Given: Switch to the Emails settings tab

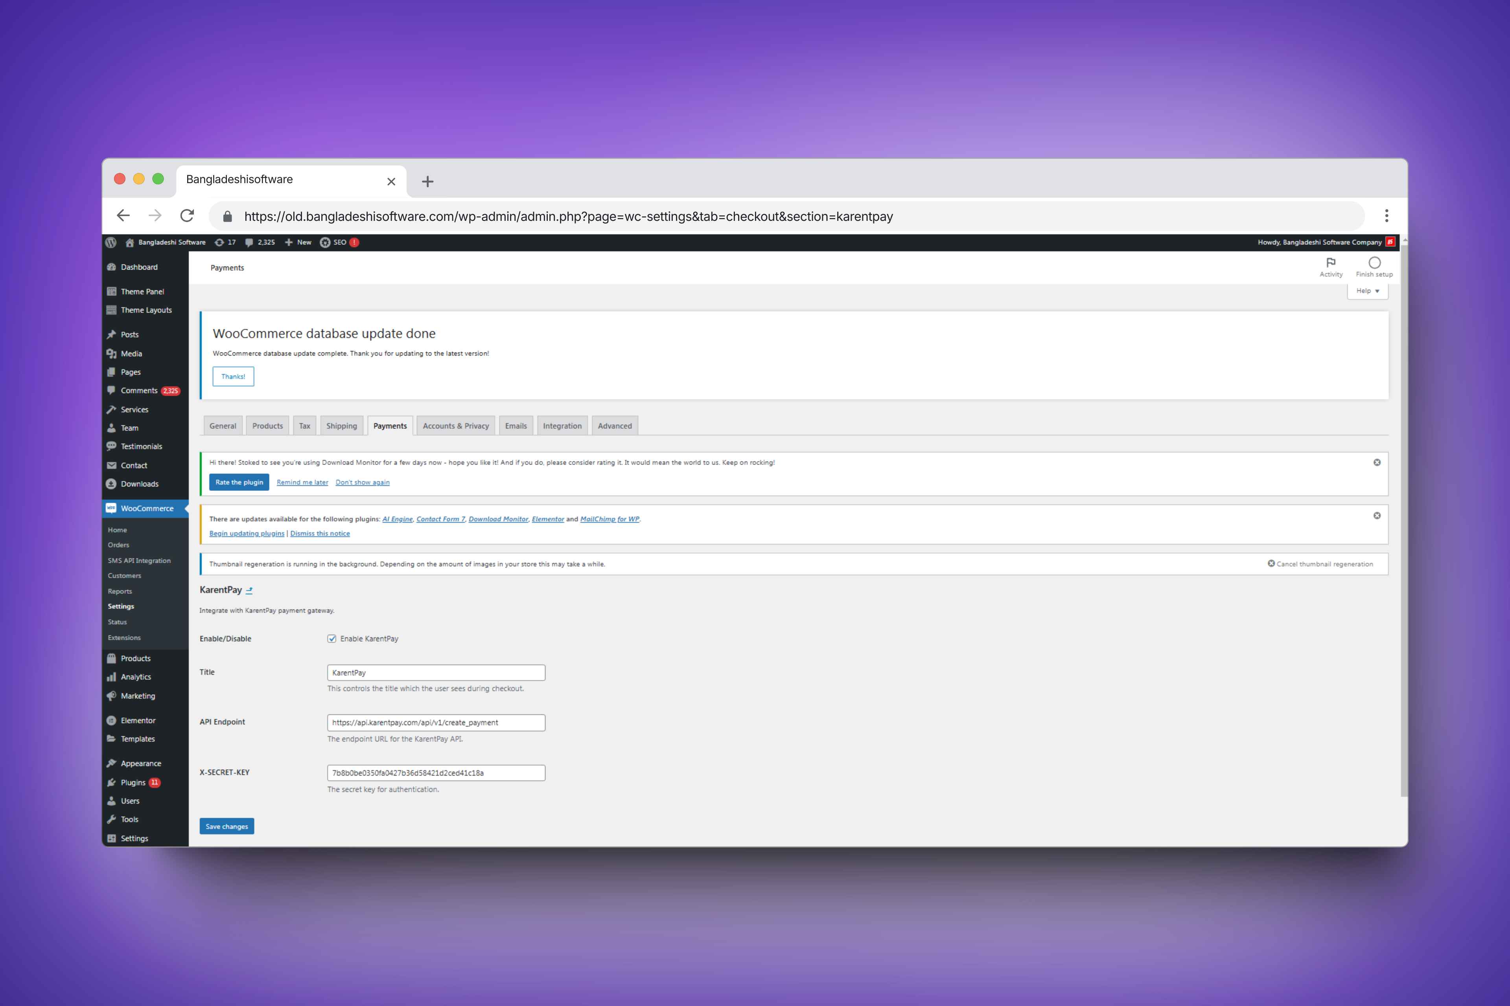Looking at the screenshot, I should tap(516, 426).
